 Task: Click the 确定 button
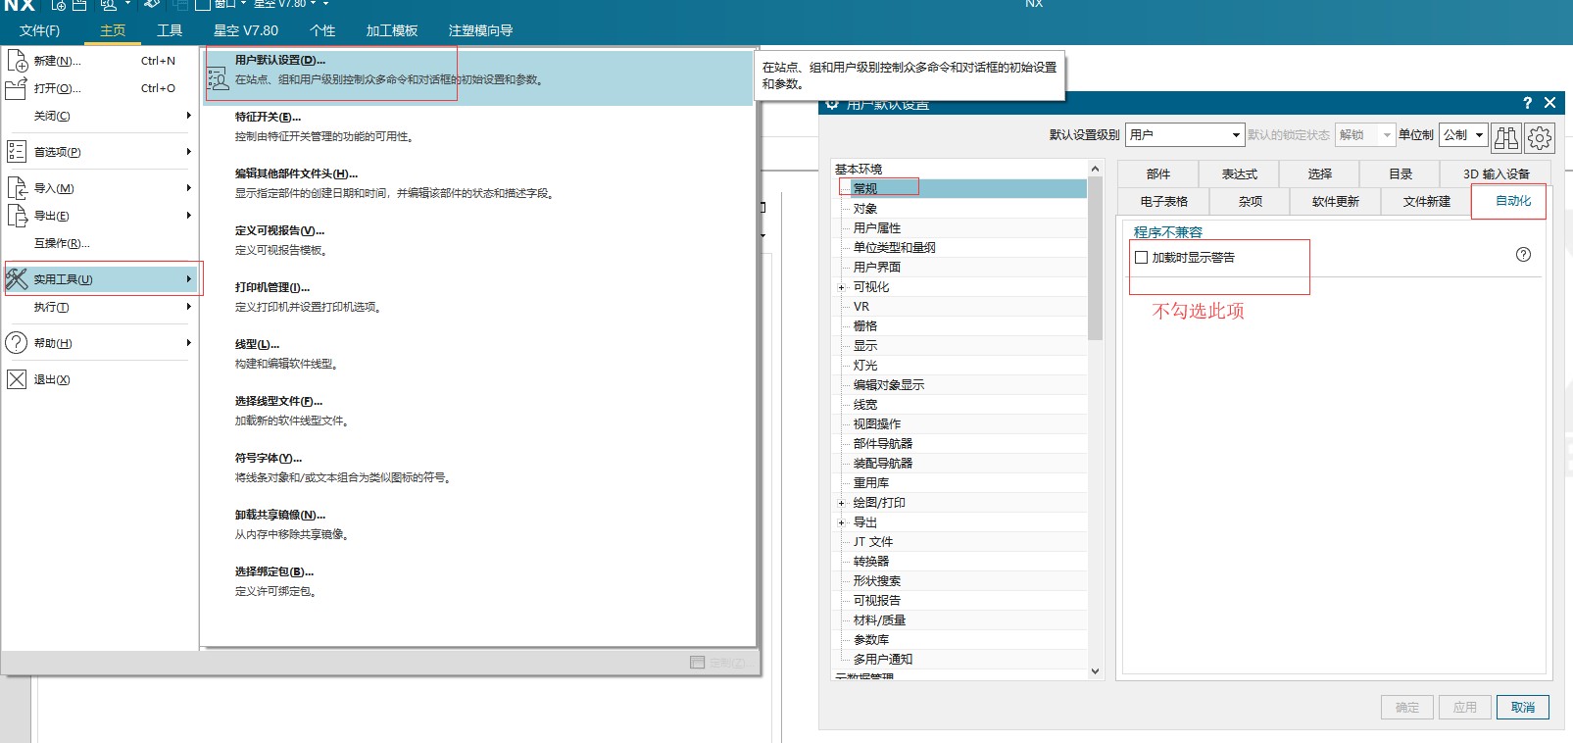click(1407, 707)
